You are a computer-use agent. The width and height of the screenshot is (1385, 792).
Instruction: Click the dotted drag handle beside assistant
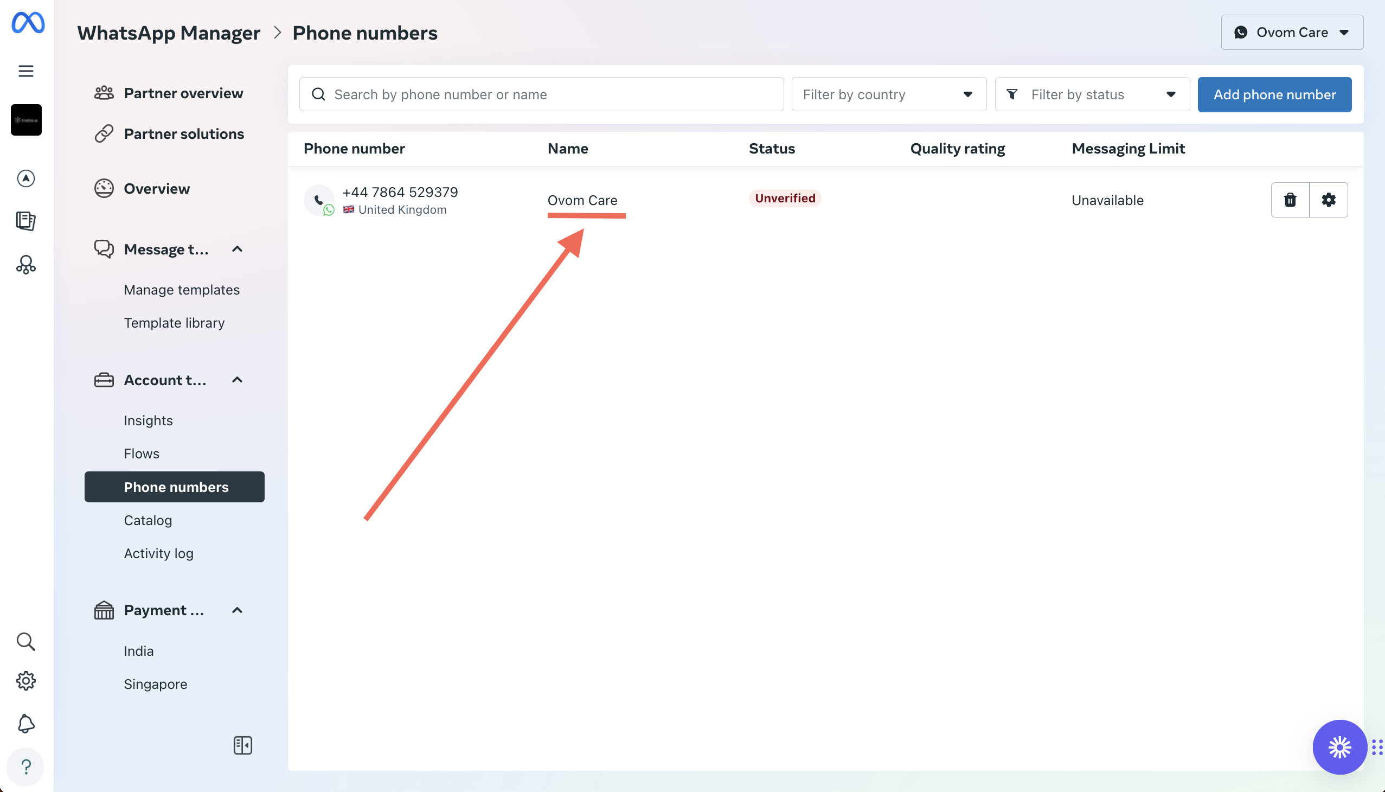(1377, 748)
